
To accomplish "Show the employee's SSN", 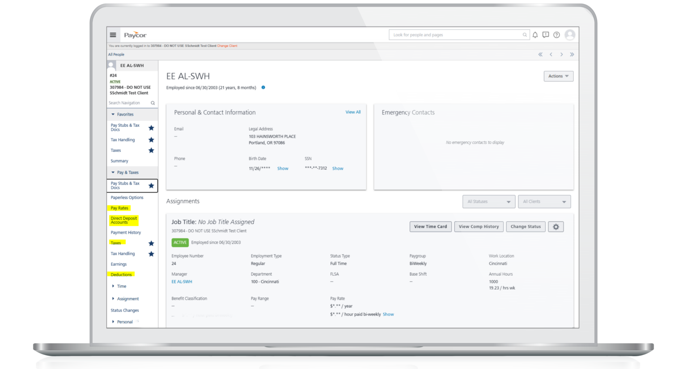I will pyautogui.click(x=338, y=168).
